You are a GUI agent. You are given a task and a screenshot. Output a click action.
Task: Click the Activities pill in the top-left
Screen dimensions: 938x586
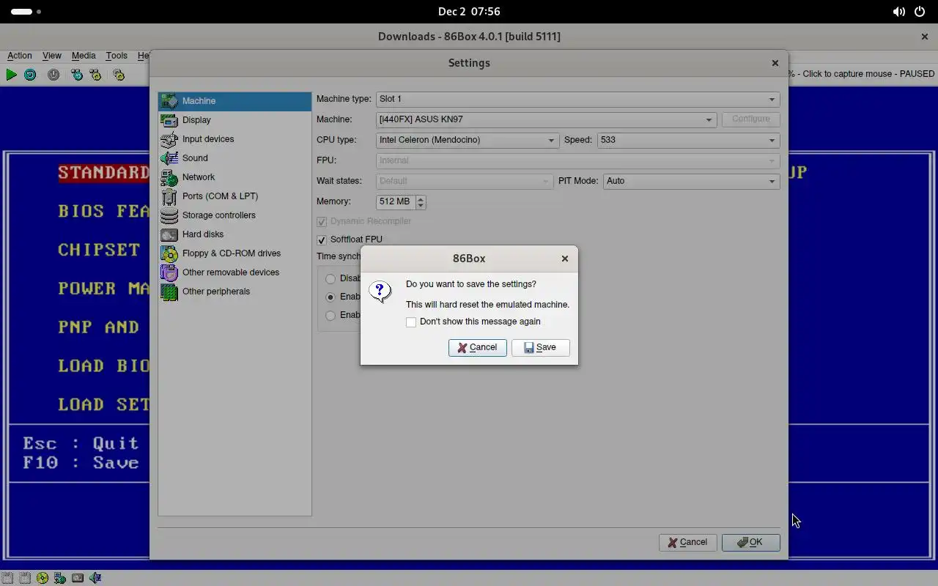point(26,12)
